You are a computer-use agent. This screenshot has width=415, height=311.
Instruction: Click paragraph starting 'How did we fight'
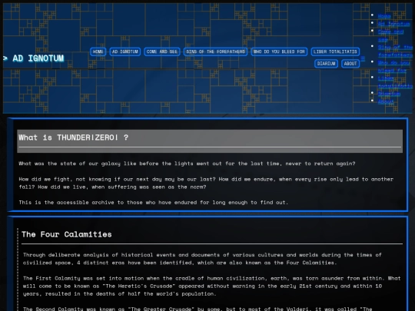click(206, 183)
